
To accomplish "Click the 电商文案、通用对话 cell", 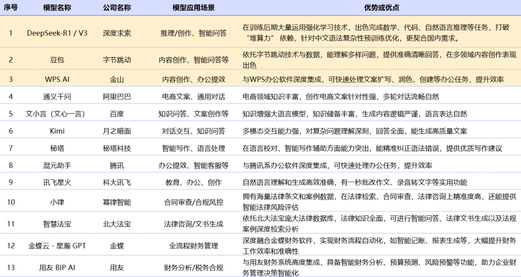I will coord(194,96).
